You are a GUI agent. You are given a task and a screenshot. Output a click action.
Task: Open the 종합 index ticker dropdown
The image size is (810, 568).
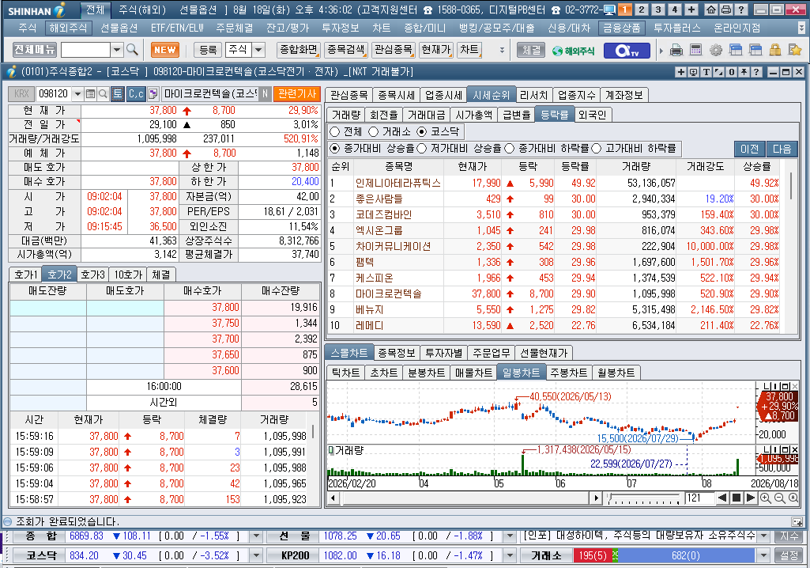[x=256, y=536]
